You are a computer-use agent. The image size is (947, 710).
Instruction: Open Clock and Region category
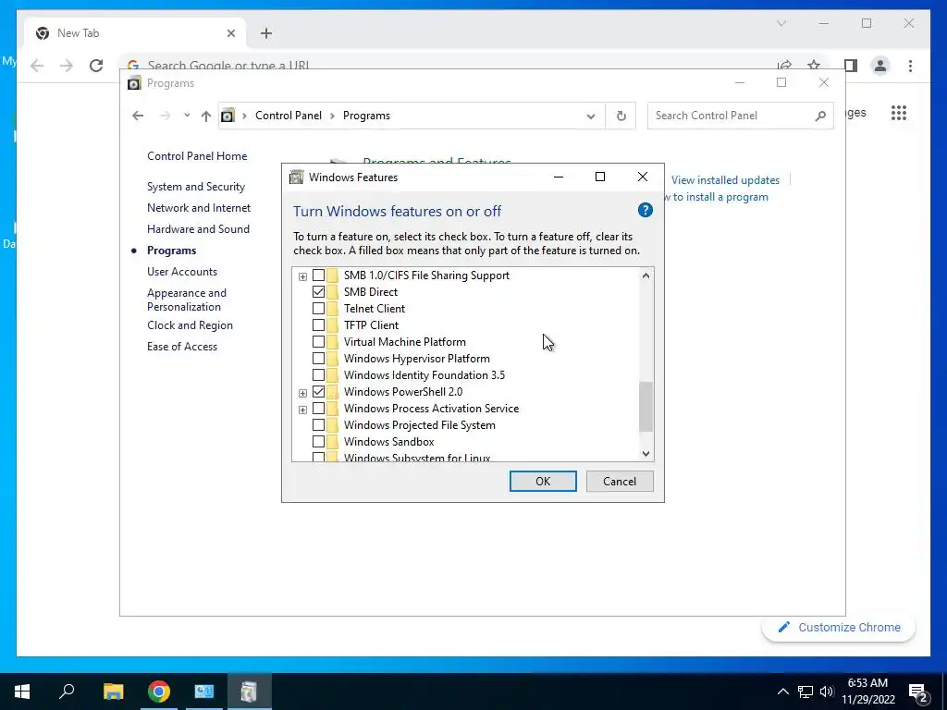[190, 325]
